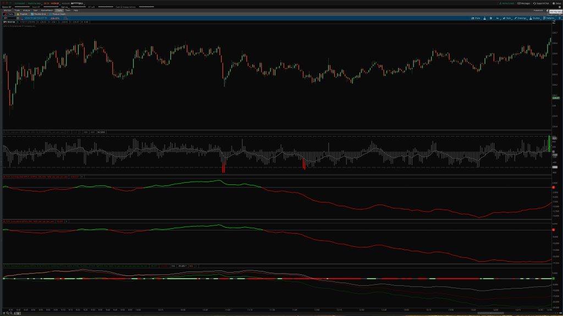Open the Tools tab
563x316 pixels.
click(x=68, y=10)
